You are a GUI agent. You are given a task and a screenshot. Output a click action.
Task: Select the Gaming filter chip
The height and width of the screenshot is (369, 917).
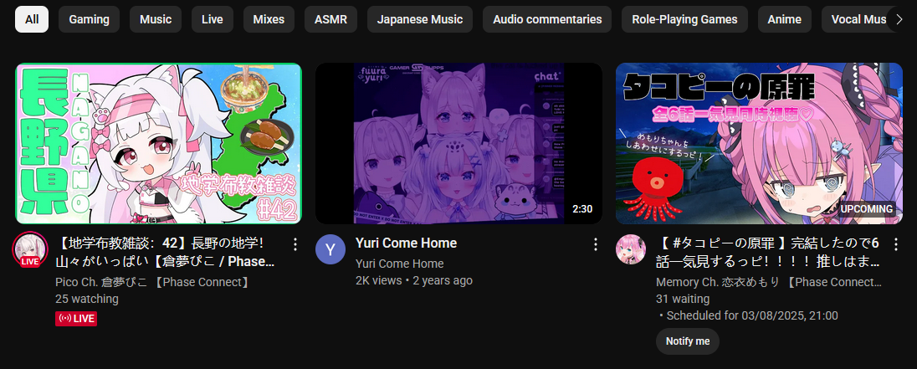pos(89,19)
